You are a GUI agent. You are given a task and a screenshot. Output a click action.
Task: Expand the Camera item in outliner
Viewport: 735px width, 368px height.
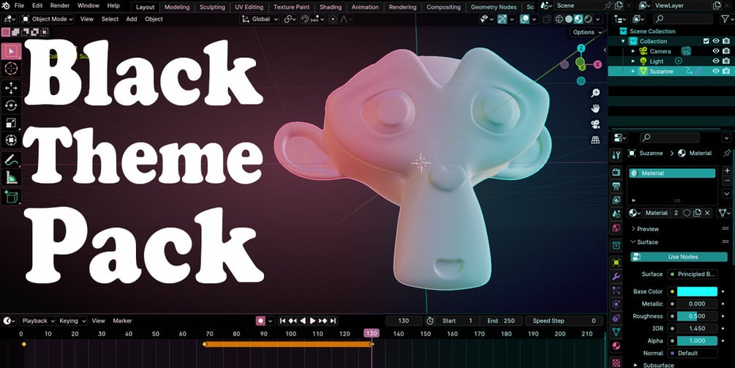coord(633,51)
